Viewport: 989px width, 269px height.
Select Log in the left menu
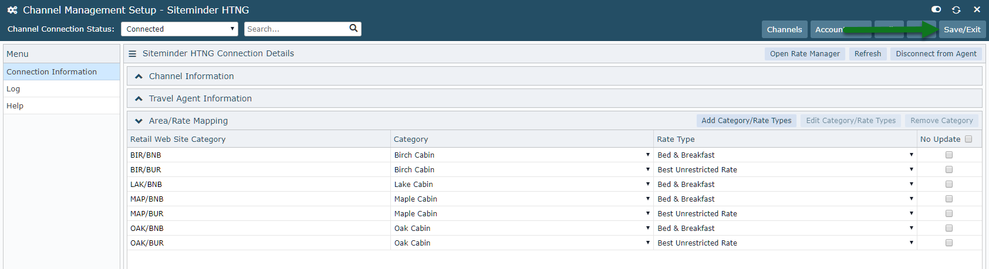[x=62, y=88]
